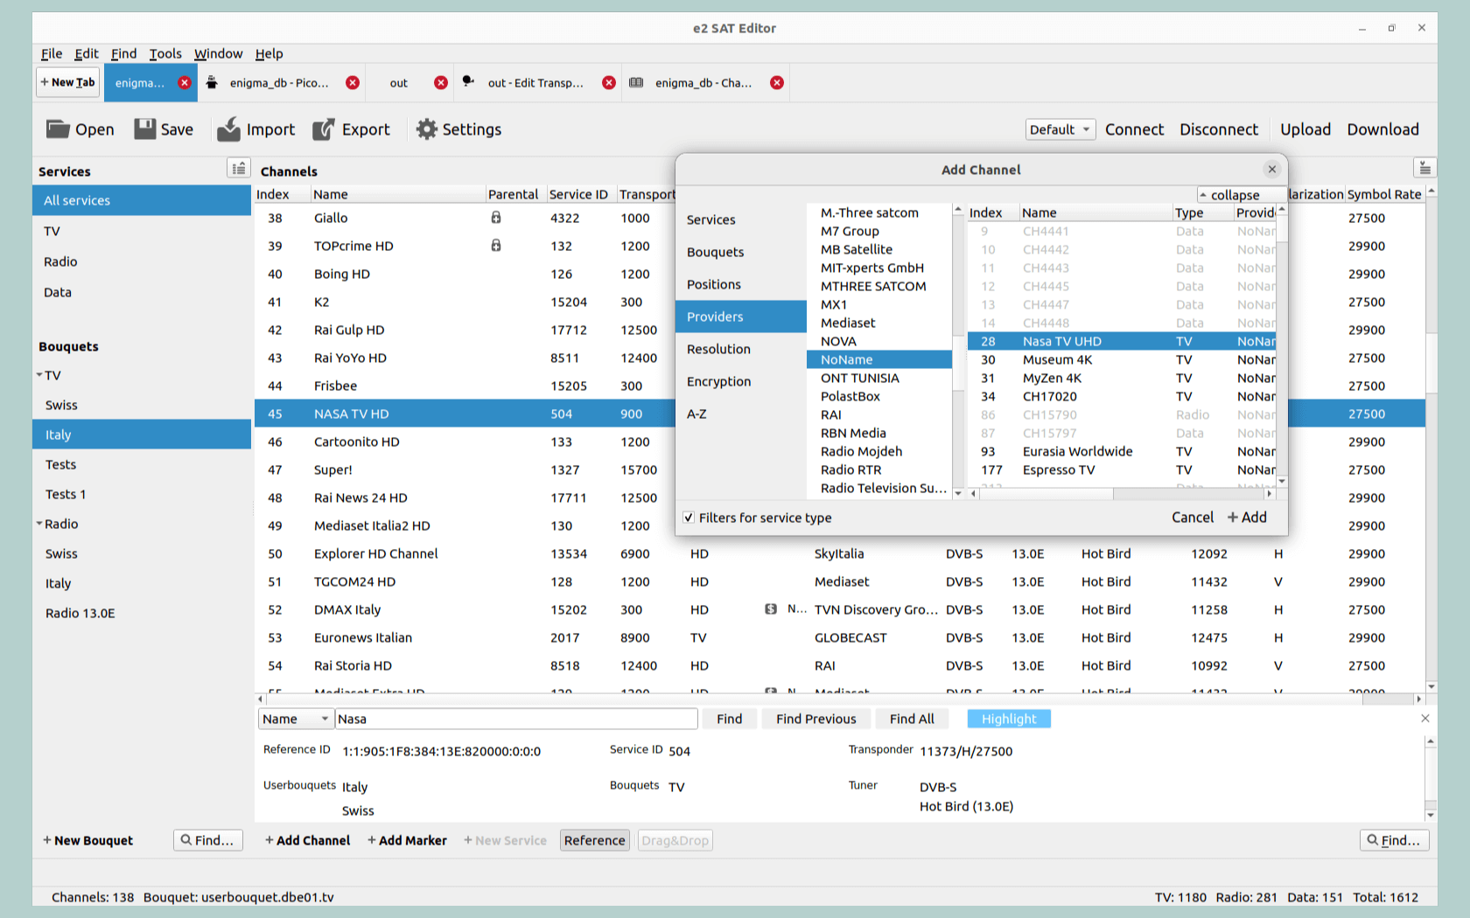Image resolution: width=1470 pixels, height=918 pixels.
Task: Open the Tools menu
Action: pyautogui.click(x=165, y=53)
